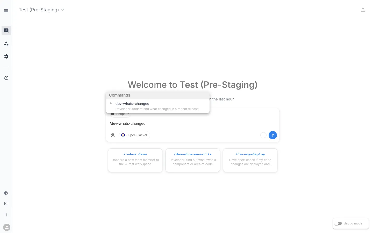Select the agents/people icon in the sidebar
This screenshot has height=233, width=373.
click(x=6, y=43)
